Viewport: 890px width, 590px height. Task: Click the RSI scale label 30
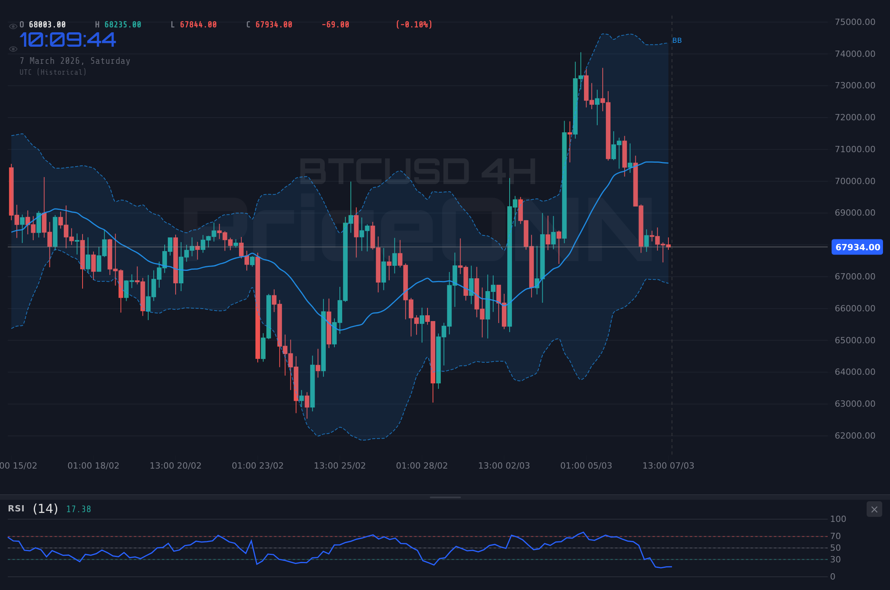(x=835, y=560)
